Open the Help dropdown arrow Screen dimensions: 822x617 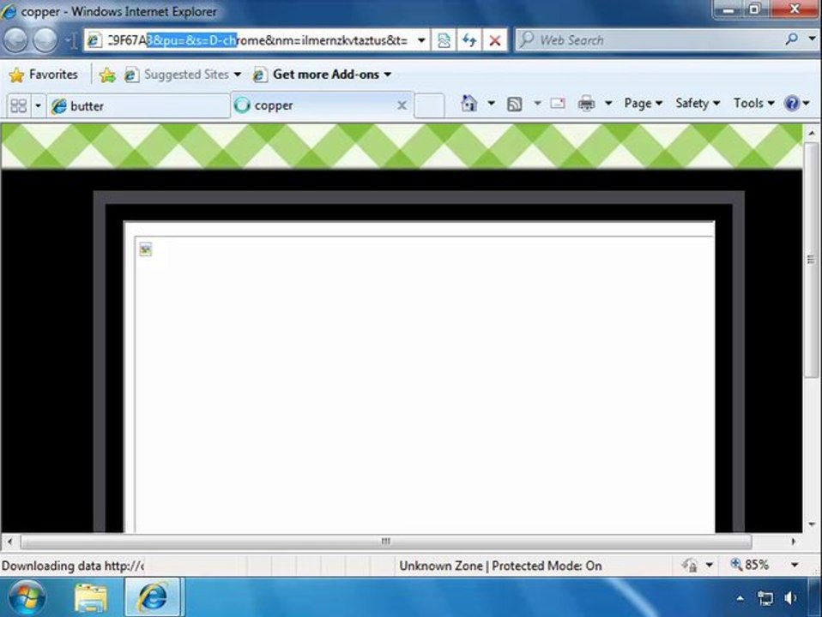[x=807, y=104]
